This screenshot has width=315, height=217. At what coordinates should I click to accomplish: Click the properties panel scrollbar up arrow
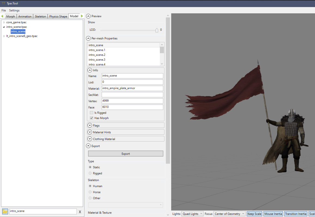pyautogui.click(x=168, y=16)
